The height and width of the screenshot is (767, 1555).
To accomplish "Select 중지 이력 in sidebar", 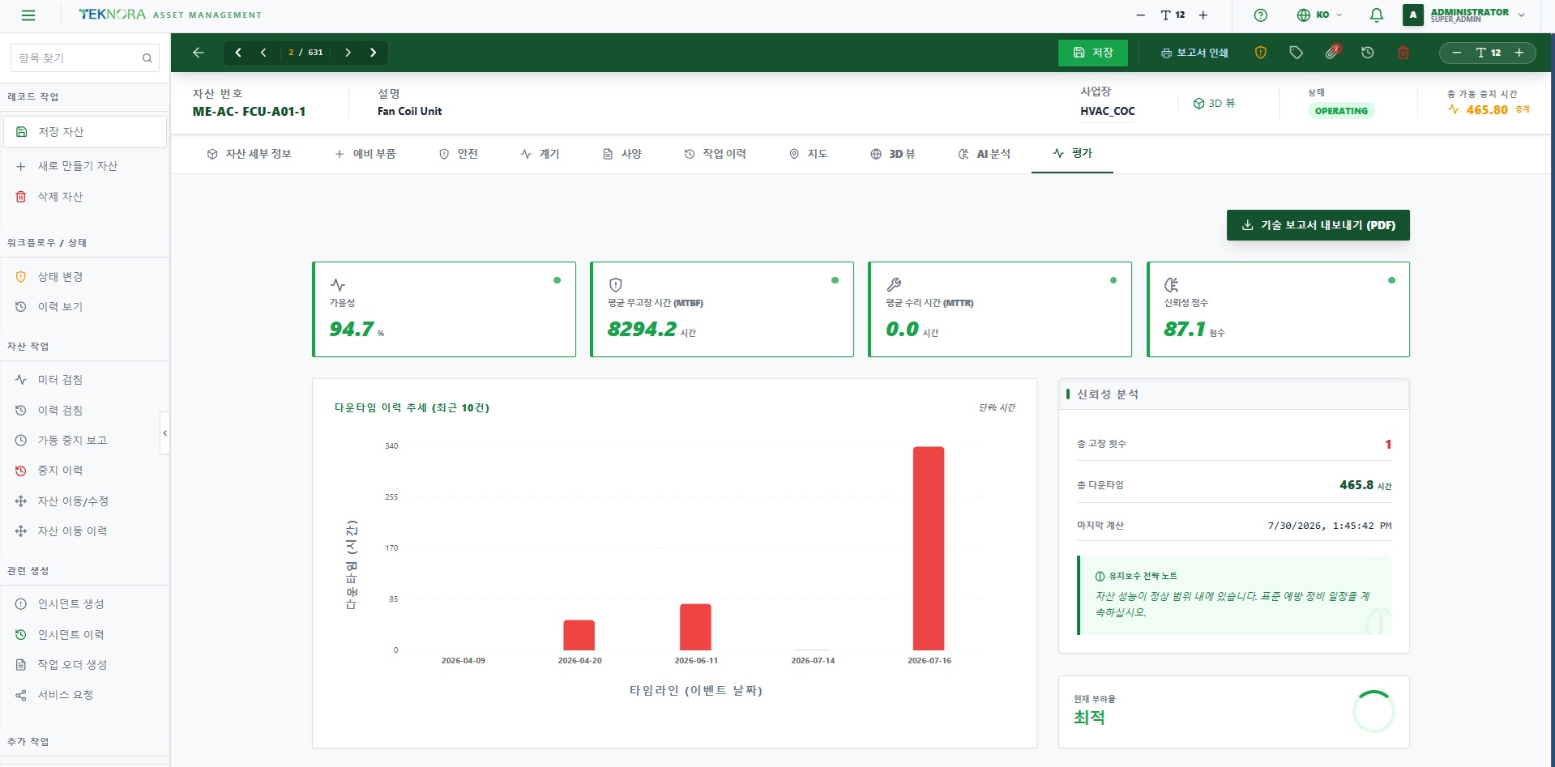I will coord(85,471).
